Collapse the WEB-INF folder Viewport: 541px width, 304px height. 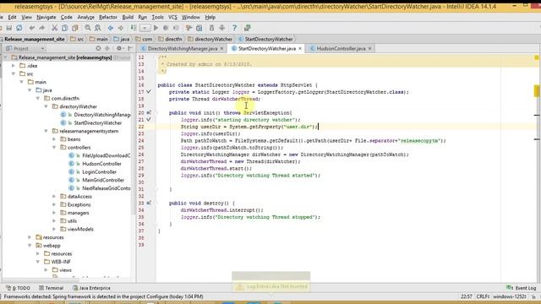click(x=38, y=262)
